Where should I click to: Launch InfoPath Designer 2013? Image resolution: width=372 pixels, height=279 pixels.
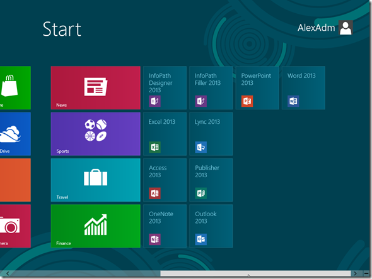165,88
